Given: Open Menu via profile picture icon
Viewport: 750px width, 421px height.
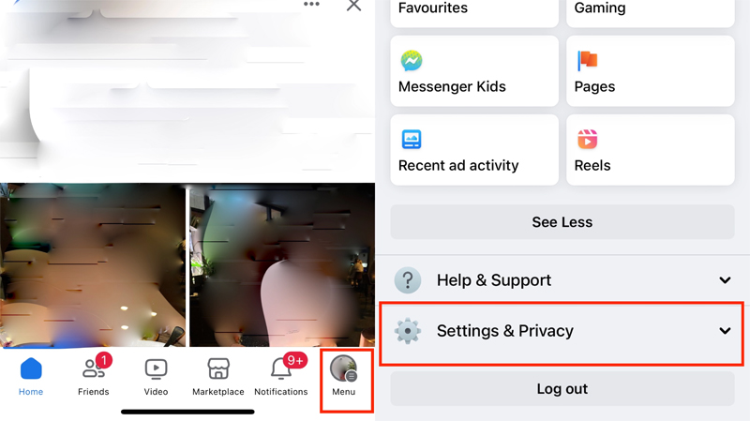Looking at the screenshot, I should coord(343,368).
